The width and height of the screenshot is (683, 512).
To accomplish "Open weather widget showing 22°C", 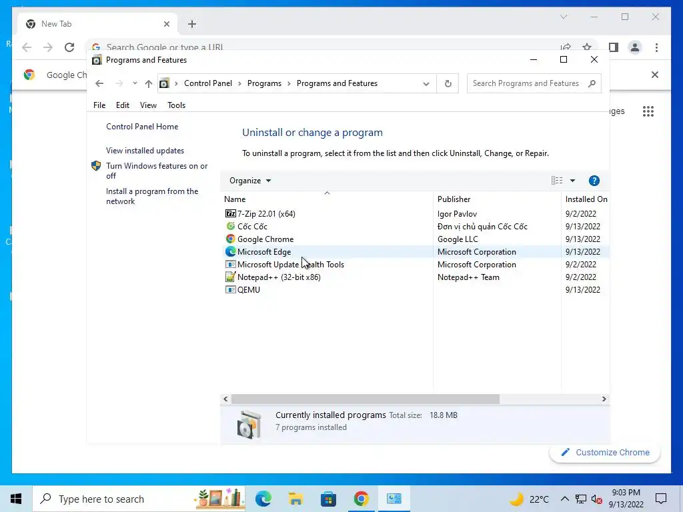I will coord(529,499).
